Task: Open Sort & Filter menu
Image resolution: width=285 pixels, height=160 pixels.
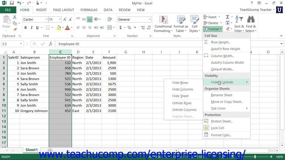Action: pyautogui.click(x=239, y=24)
